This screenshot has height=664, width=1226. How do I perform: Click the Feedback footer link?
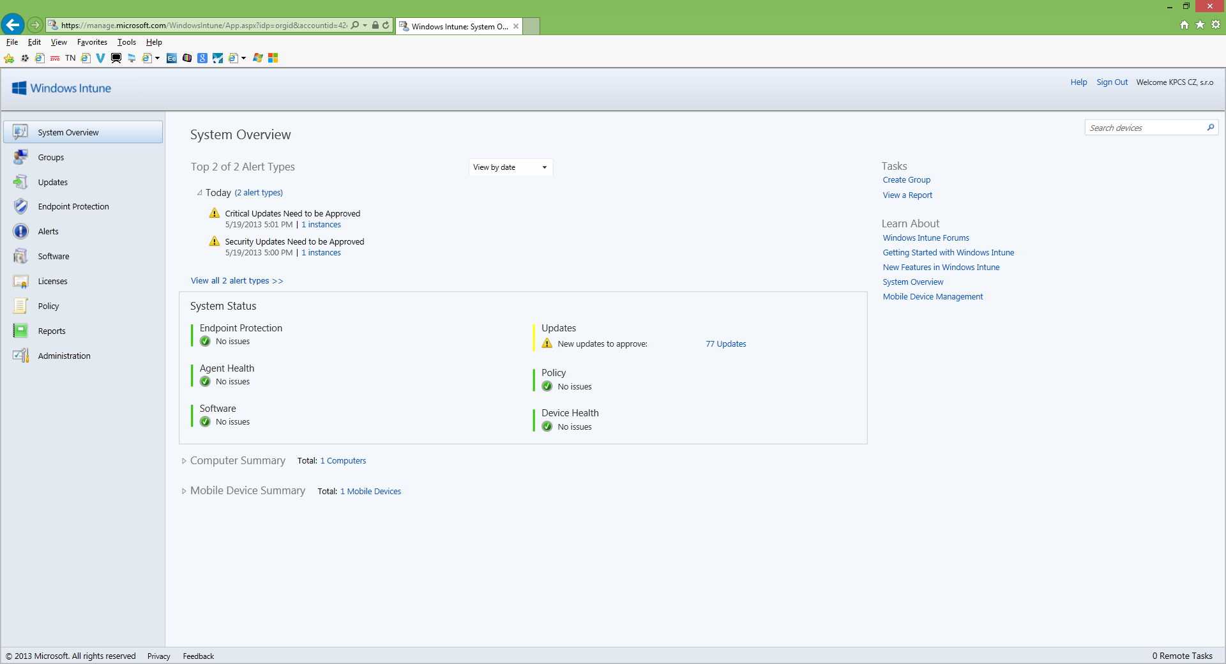point(199,656)
